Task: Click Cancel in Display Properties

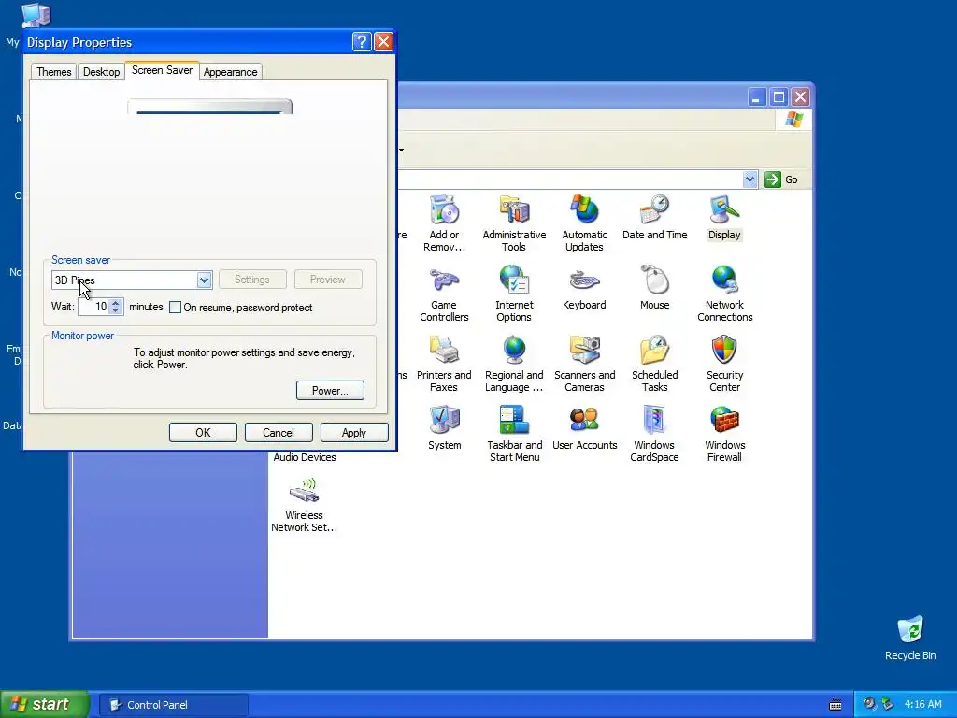Action: pos(279,432)
